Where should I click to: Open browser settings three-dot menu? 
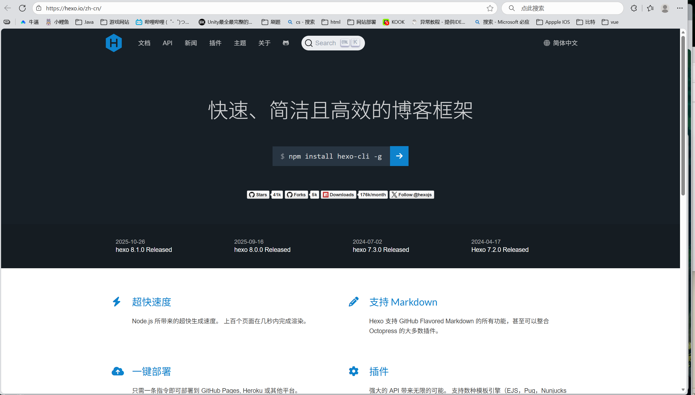[x=680, y=8]
